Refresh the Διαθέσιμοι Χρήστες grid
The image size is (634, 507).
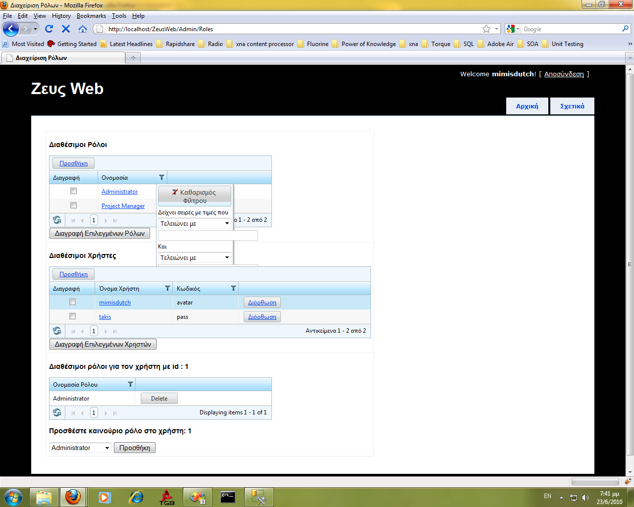pyautogui.click(x=57, y=331)
